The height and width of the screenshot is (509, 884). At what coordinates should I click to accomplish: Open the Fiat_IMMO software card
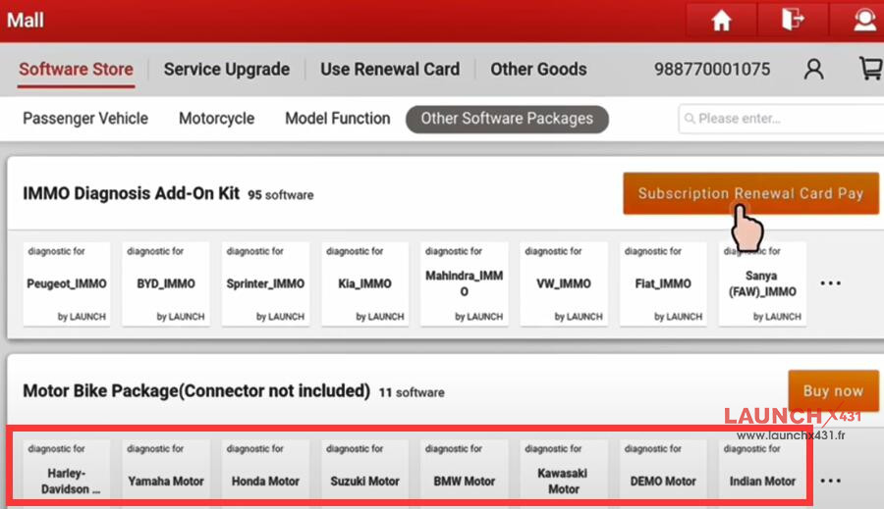(663, 283)
